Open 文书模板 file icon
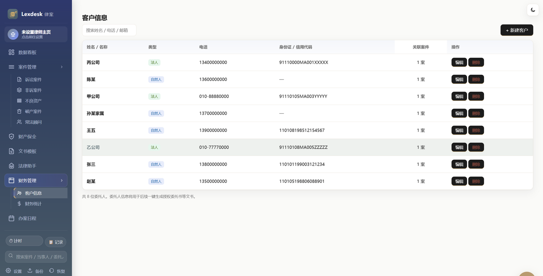Image resolution: width=543 pixels, height=276 pixels. (x=12, y=151)
